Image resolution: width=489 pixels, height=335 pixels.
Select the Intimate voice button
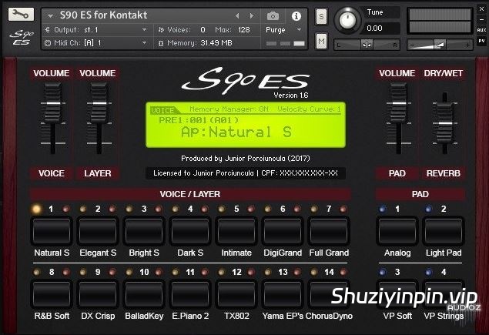click(x=236, y=231)
